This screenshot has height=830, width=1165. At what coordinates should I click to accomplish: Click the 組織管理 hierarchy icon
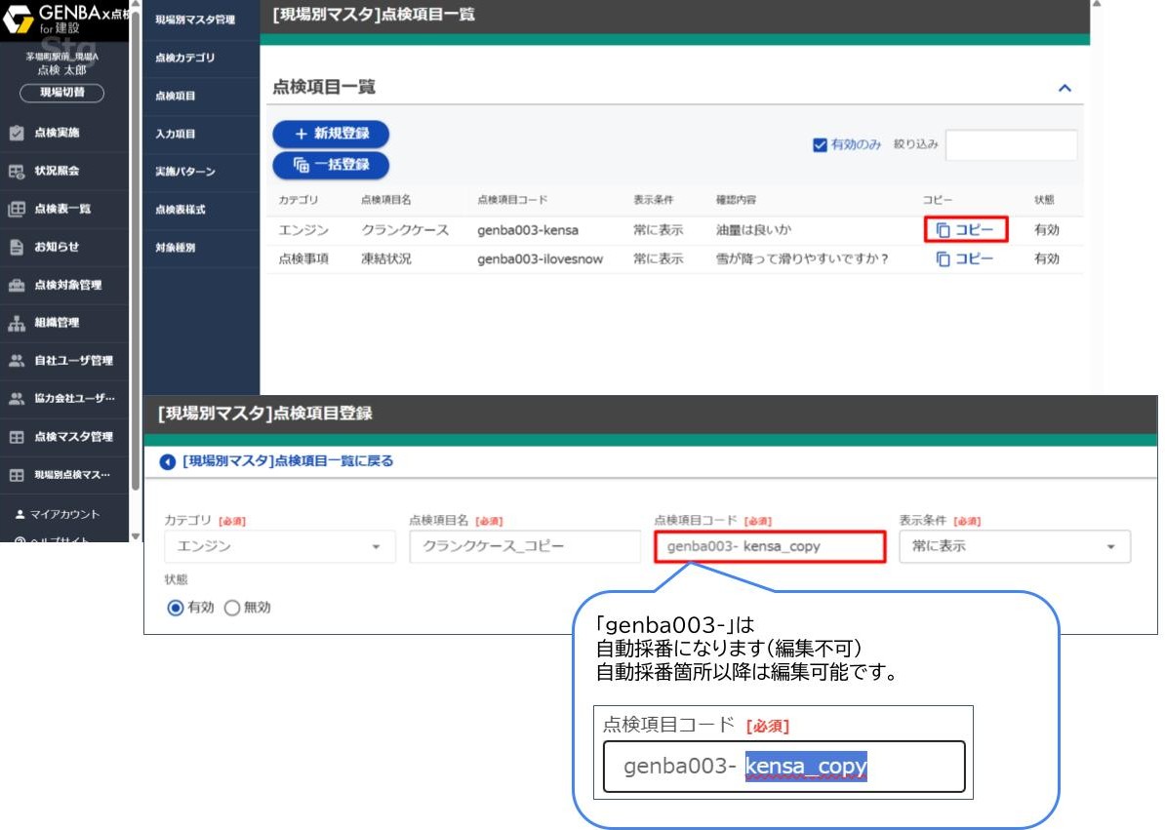pos(17,323)
